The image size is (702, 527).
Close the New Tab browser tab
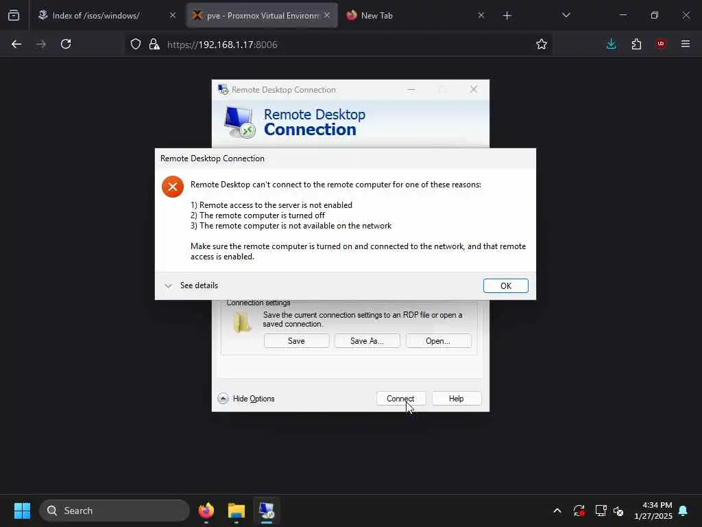point(481,15)
